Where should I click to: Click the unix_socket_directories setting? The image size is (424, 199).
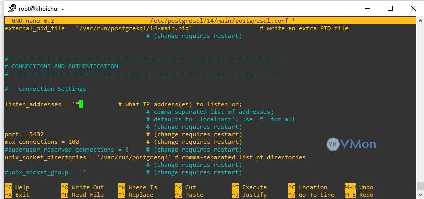pyautogui.click(x=88, y=157)
